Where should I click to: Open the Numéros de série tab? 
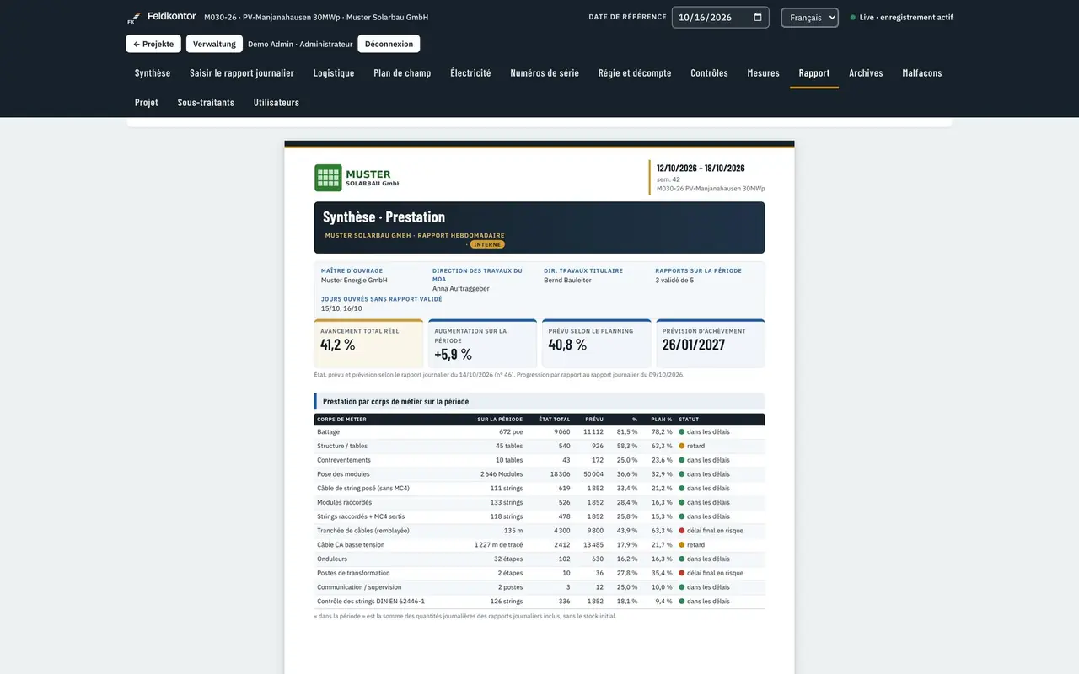pyautogui.click(x=545, y=73)
